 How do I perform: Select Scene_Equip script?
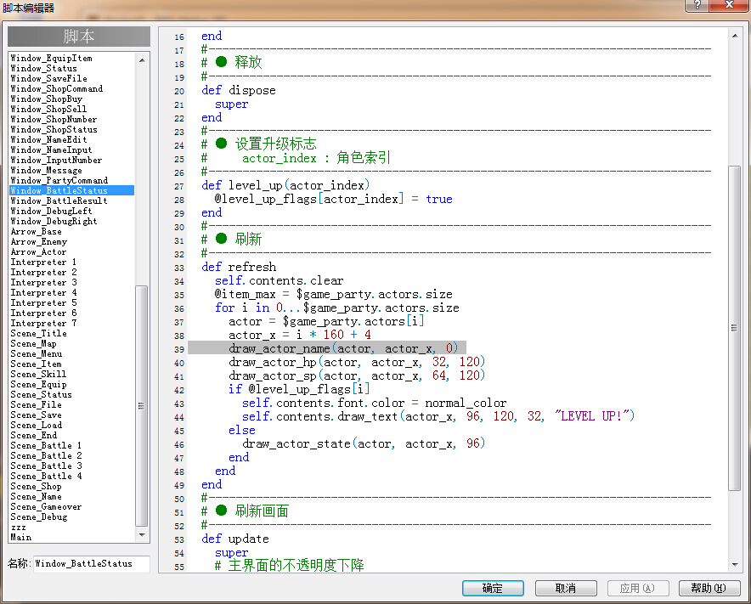39,384
